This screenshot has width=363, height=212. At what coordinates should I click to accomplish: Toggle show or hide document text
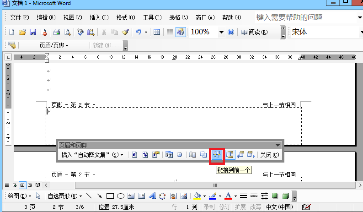pyautogui.click(x=203, y=155)
